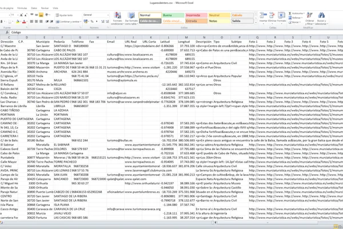The height and width of the screenshot is (229, 343).
Task: Click the horizontal scrollbar left arrow
Action: [x=216, y=223]
